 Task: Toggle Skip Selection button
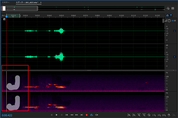[x=97, y=115]
